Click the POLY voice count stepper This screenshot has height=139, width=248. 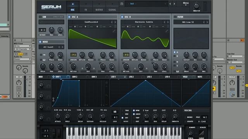point(205,117)
